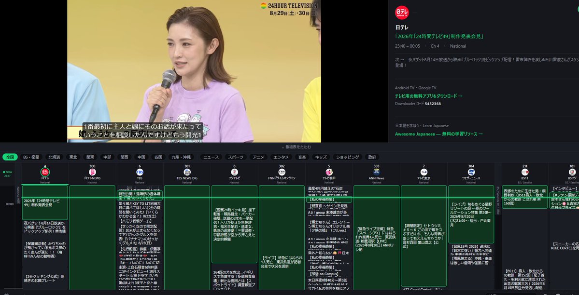Viewport: 579px width, 295px height.
Task: Show ニュース category channels
Action: 211,157
